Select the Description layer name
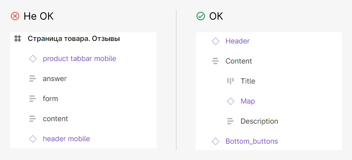 [259, 121]
